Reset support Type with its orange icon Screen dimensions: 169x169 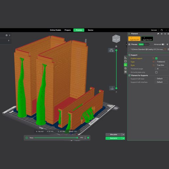click(x=153, y=62)
